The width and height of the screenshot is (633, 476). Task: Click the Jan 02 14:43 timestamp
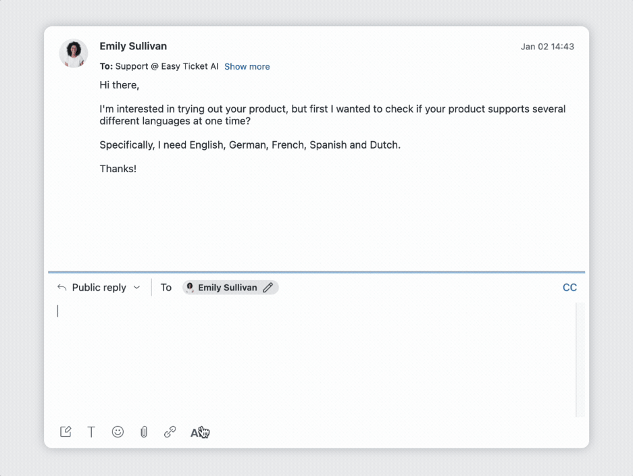(x=547, y=47)
